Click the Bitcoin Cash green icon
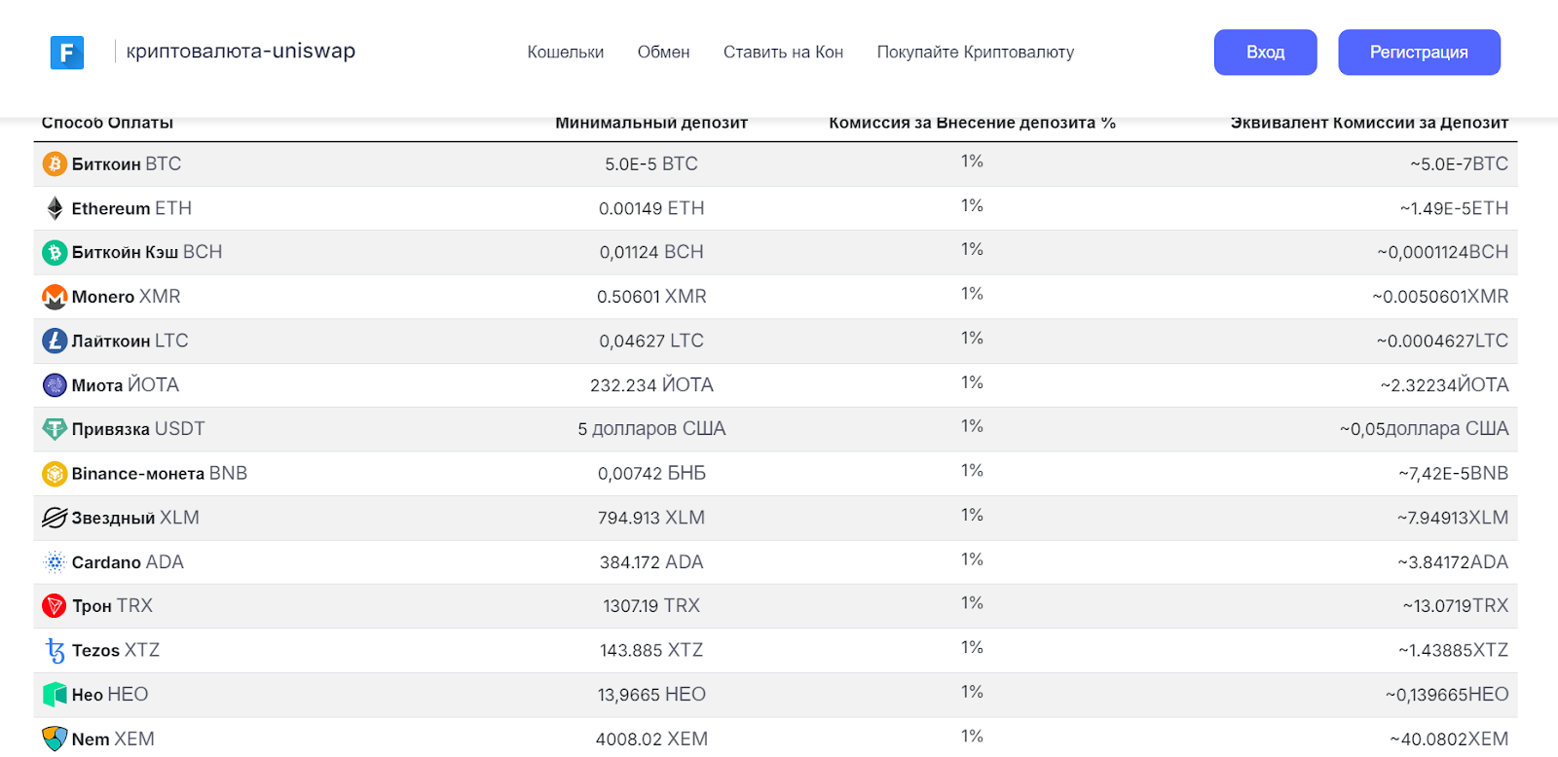The width and height of the screenshot is (1558, 757). [x=55, y=252]
